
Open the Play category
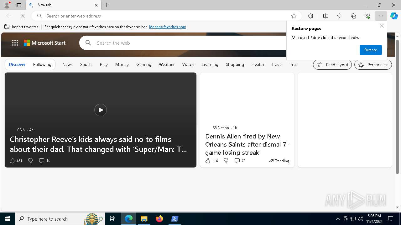point(104,64)
